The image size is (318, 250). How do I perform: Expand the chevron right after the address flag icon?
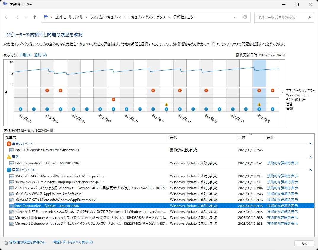pos(51,17)
